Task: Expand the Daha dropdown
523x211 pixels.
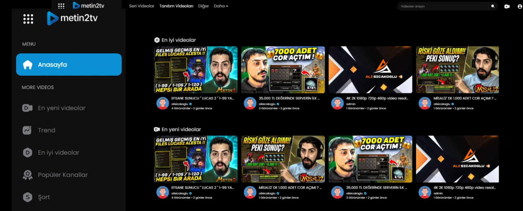Action: pos(221,6)
